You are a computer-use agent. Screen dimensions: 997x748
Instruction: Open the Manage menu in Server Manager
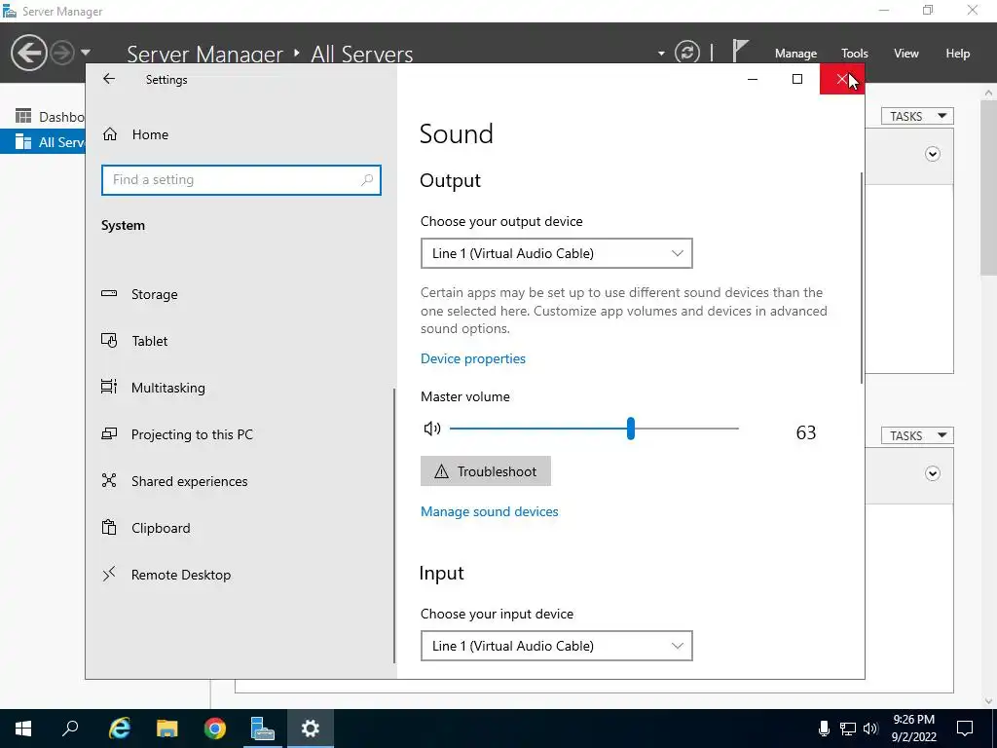tap(795, 54)
